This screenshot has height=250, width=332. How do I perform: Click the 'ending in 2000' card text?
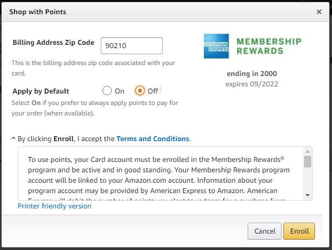(x=251, y=74)
